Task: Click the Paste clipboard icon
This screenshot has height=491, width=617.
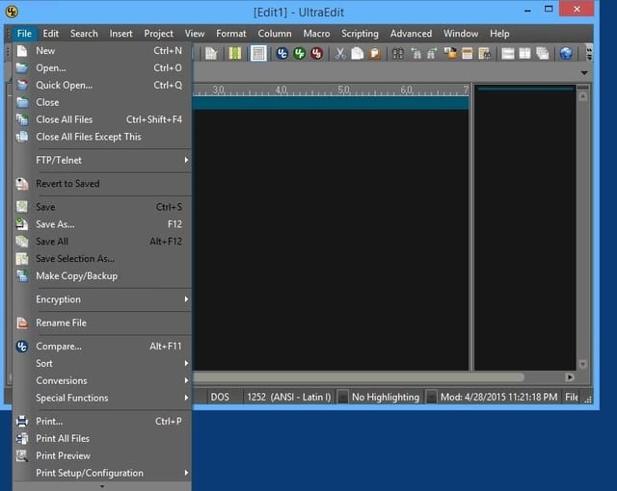Action: point(375,53)
